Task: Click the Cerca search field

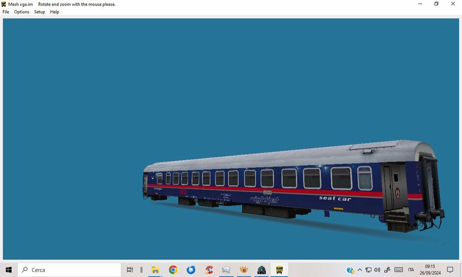Action: (69, 270)
